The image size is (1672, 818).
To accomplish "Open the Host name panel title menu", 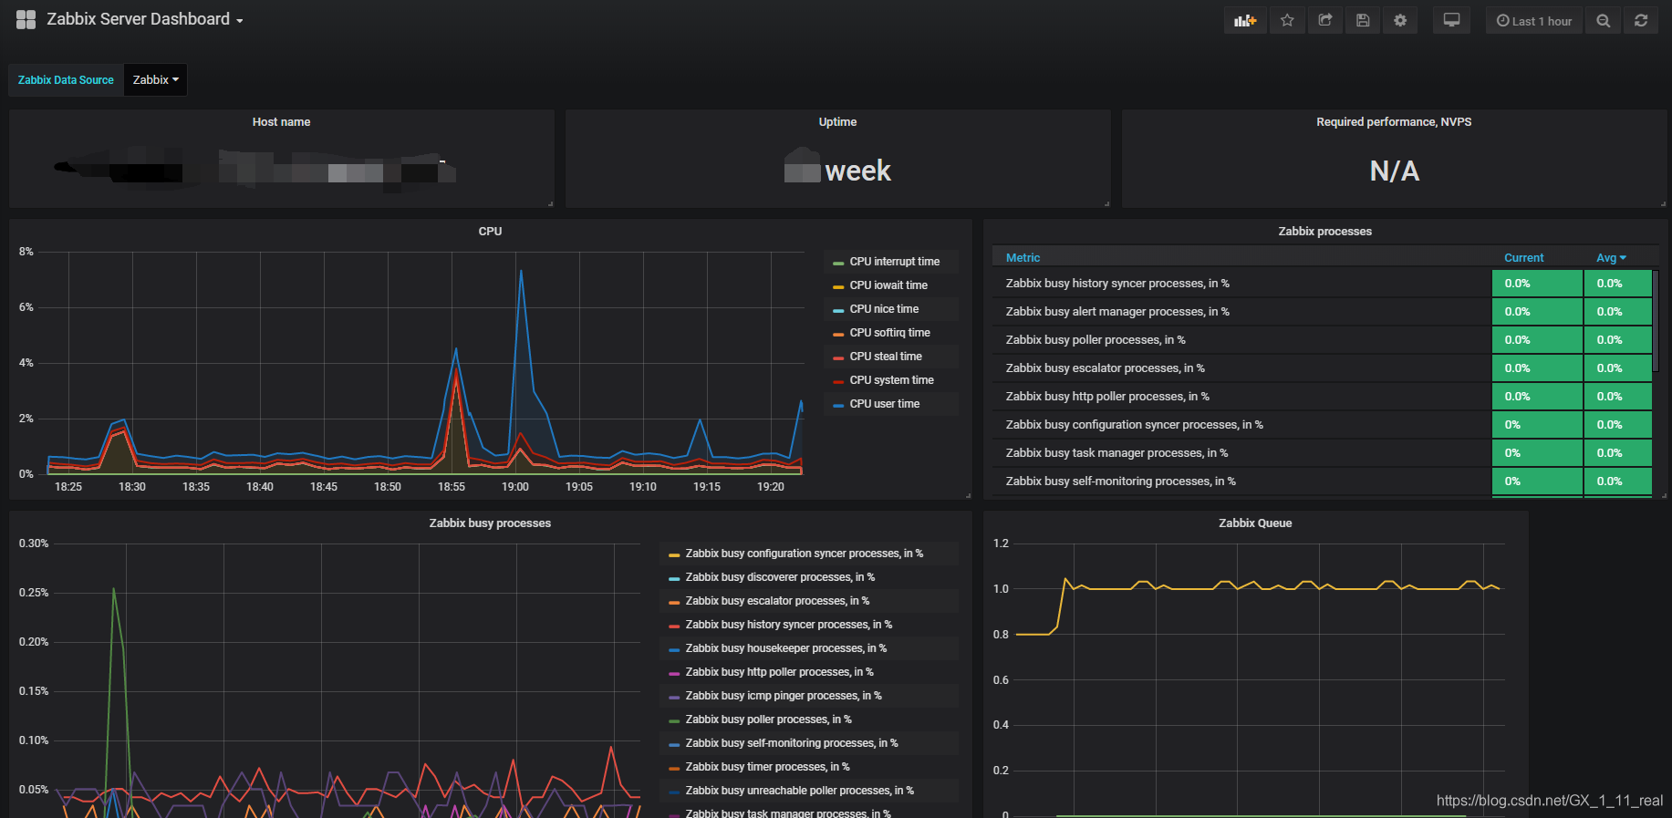I will point(281,122).
